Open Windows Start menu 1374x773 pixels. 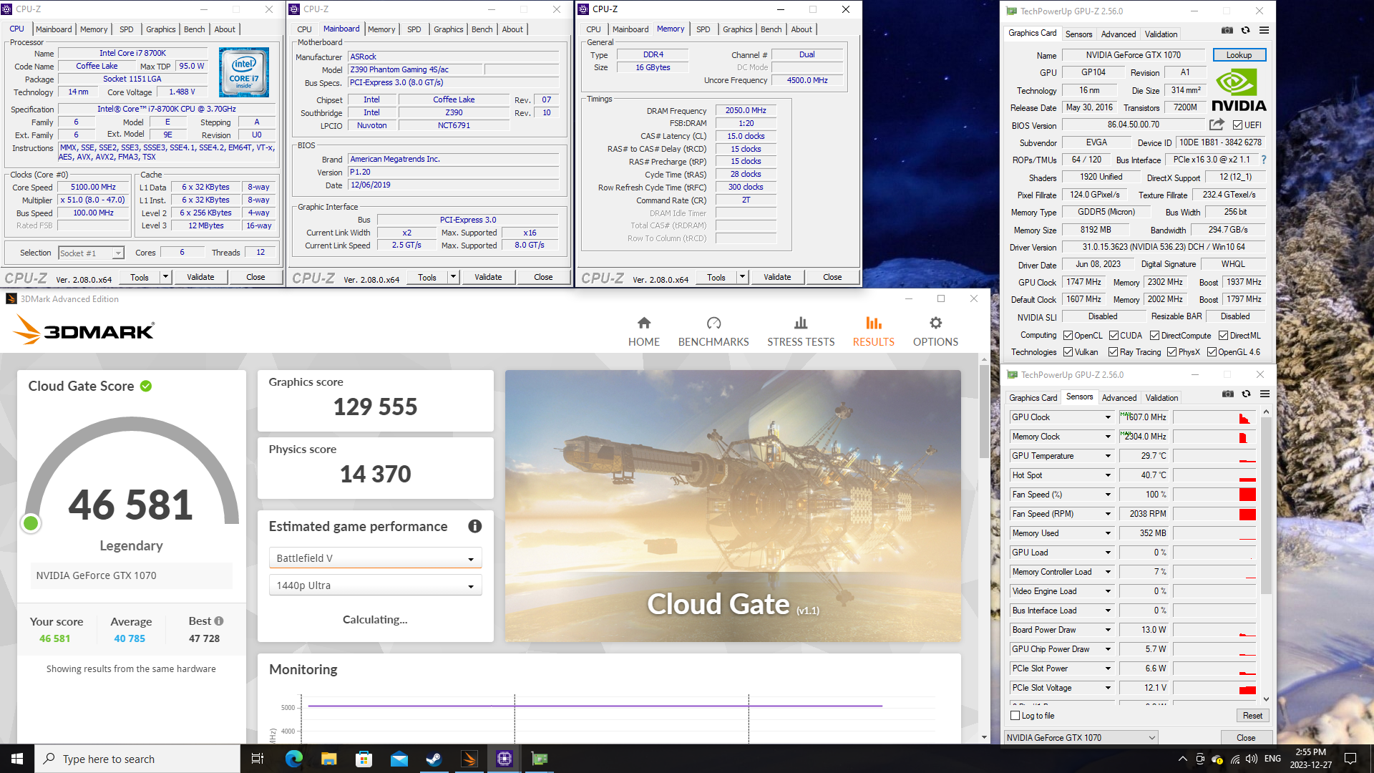pos(17,759)
